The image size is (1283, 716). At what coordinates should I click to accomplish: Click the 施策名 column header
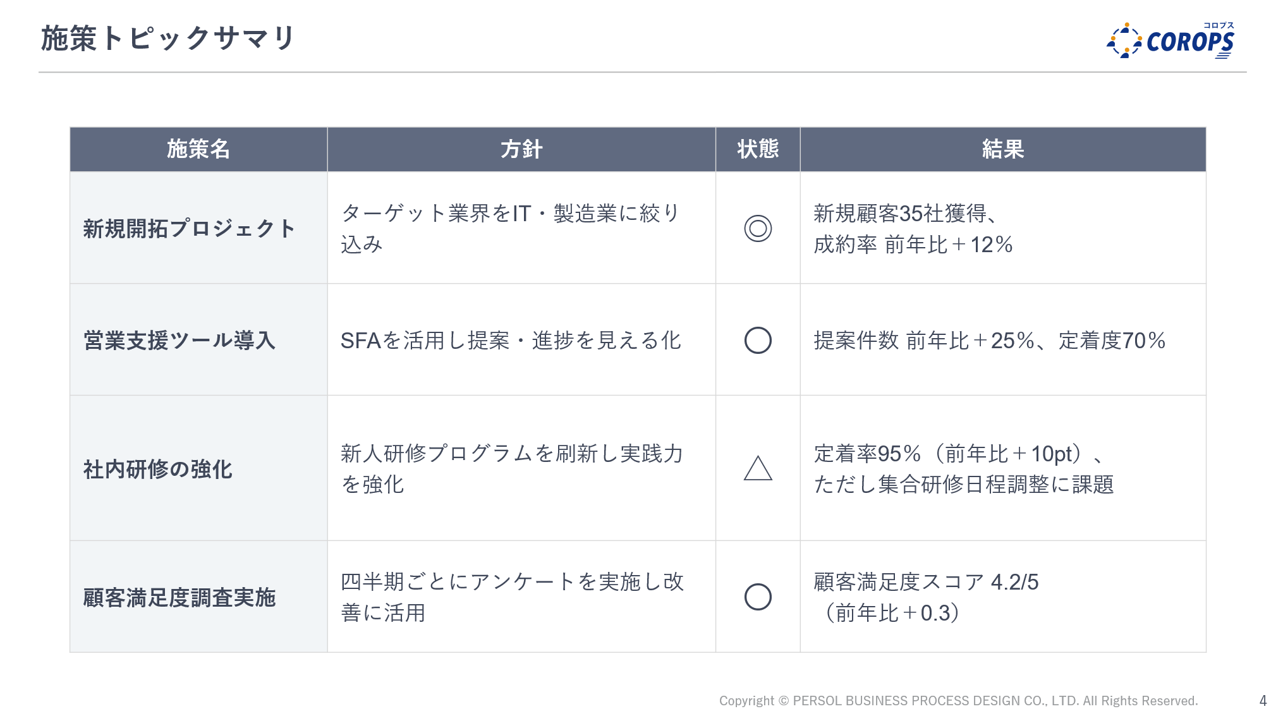coord(198,149)
